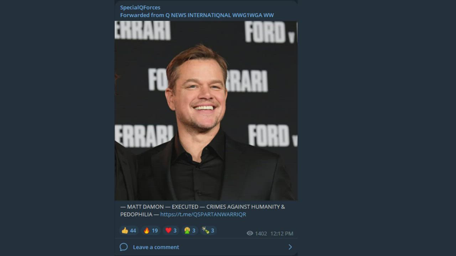Click the 1402 view count

click(261, 234)
